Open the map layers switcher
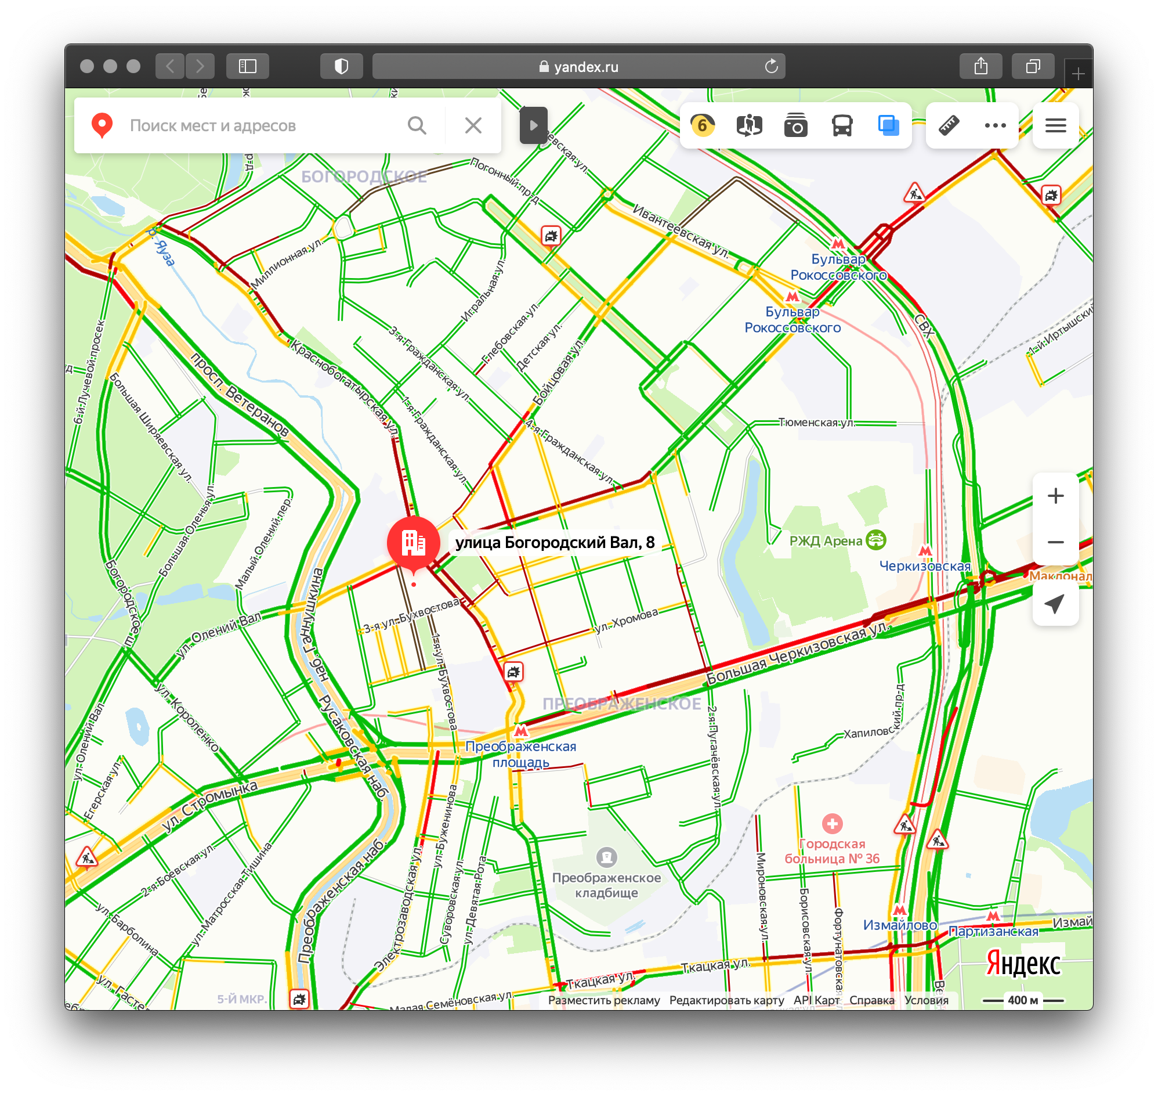The height and width of the screenshot is (1096, 1158). (x=888, y=125)
